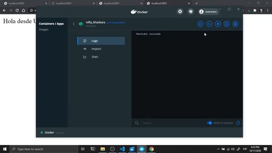The height and width of the screenshot is (153, 272).
Task: Stop the nifty_bhaskara container
Action: coord(218,24)
